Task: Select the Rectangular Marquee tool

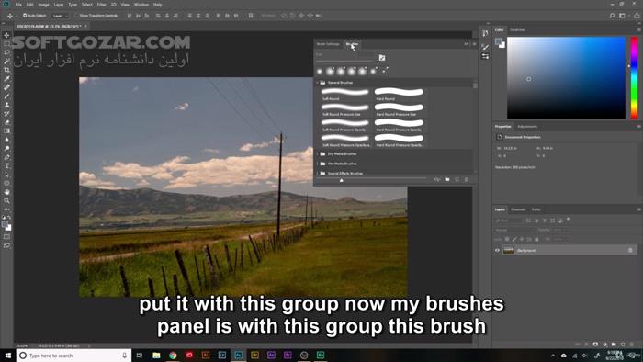Action: click(6, 44)
